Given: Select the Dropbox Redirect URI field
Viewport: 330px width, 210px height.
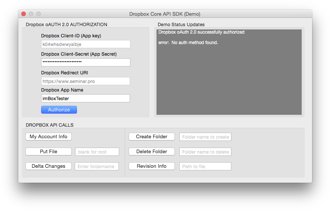Looking at the screenshot, I should [x=86, y=81].
